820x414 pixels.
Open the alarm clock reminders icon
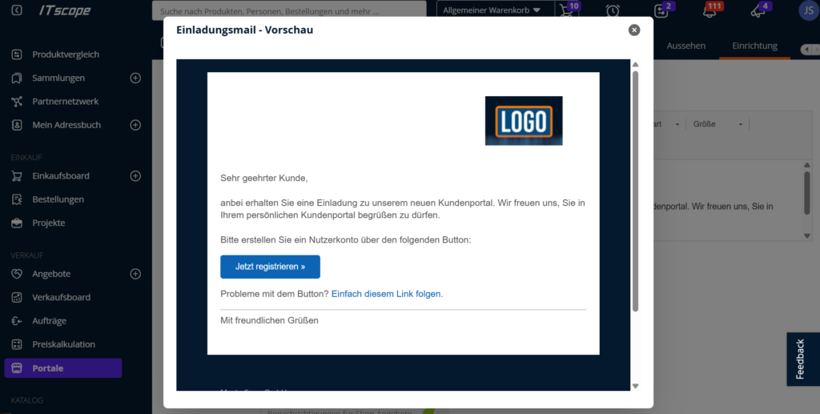click(x=613, y=10)
